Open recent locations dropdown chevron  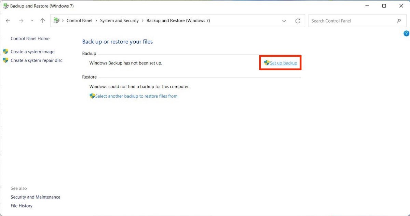coord(32,21)
